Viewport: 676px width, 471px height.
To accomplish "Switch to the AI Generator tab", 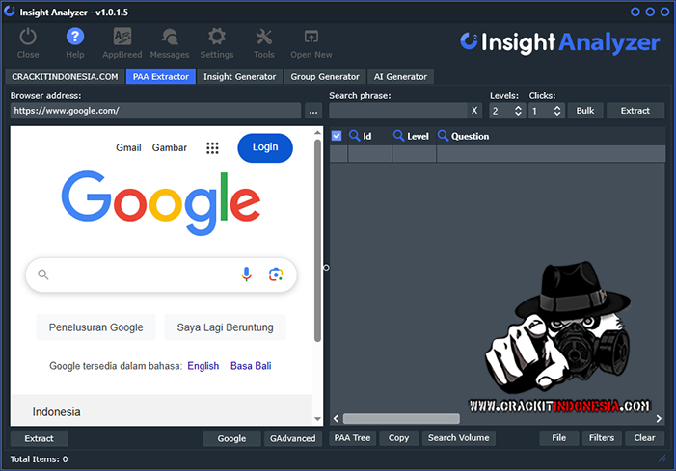I will (400, 76).
